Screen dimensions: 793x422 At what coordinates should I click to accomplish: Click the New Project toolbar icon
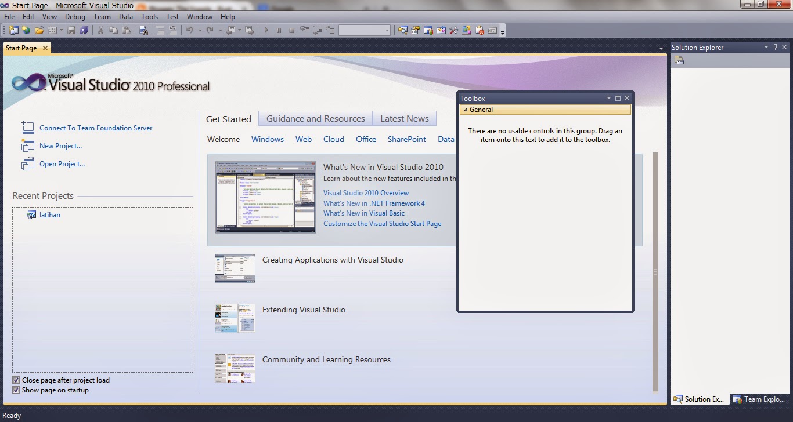[x=14, y=30]
